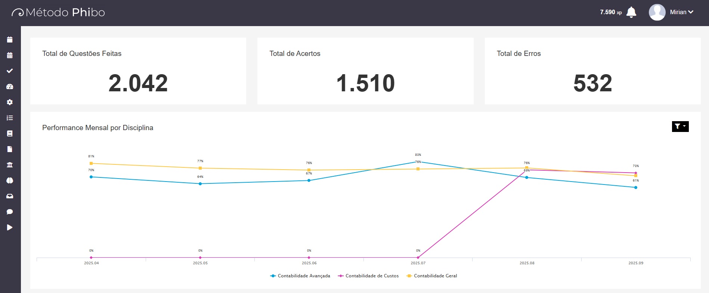Click the play icon in sidebar
This screenshot has width=709, height=293.
point(10,227)
